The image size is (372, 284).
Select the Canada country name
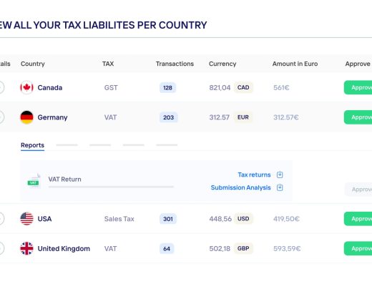[x=50, y=88]
